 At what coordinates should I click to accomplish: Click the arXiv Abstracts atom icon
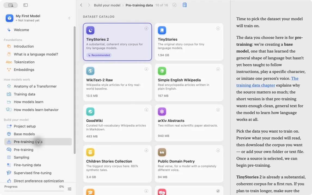coord(162,112)
